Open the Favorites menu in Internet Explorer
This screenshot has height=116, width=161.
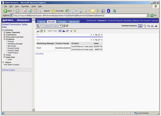pyautogui.click(x=25, y=6)
